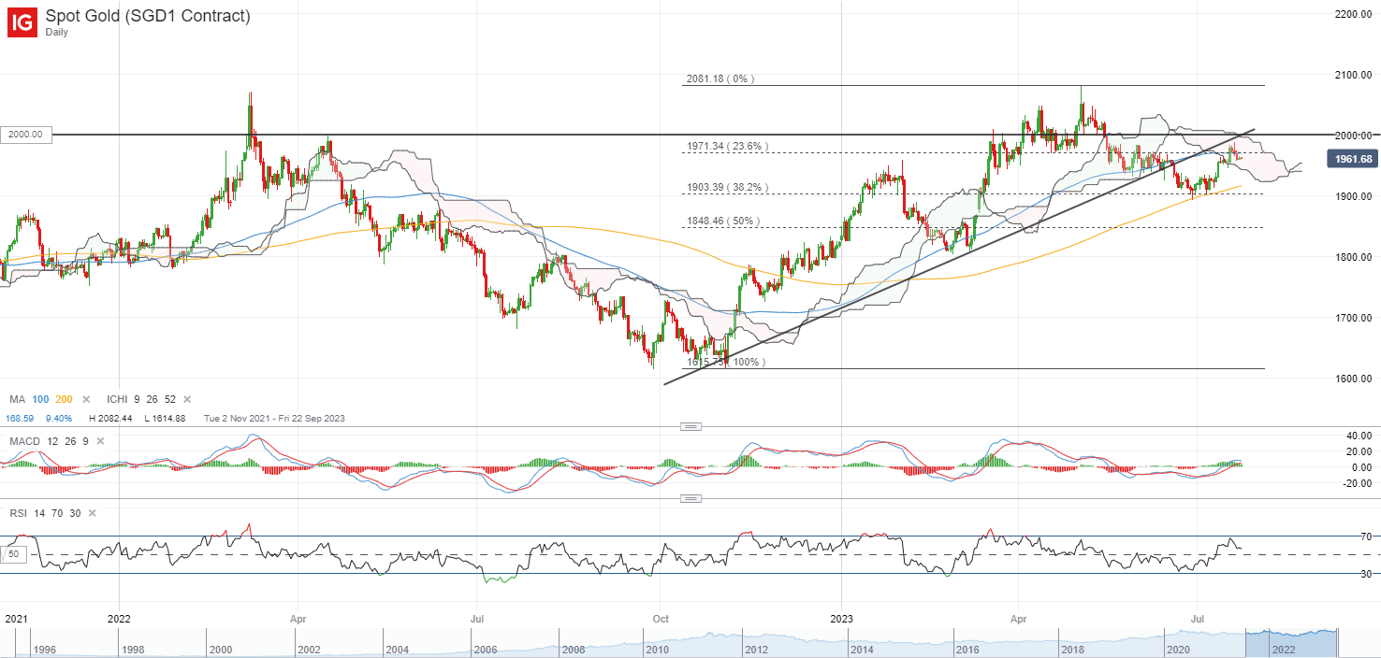Click the 2023 label on the time axis
Screen dimensions: 1381x658
click(x=840, y=619)
